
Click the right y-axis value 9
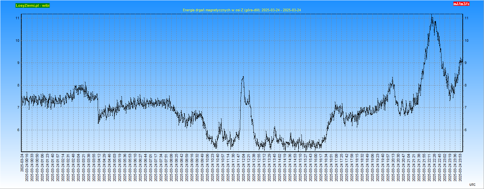pyautogui.click(x=466, y=63)
